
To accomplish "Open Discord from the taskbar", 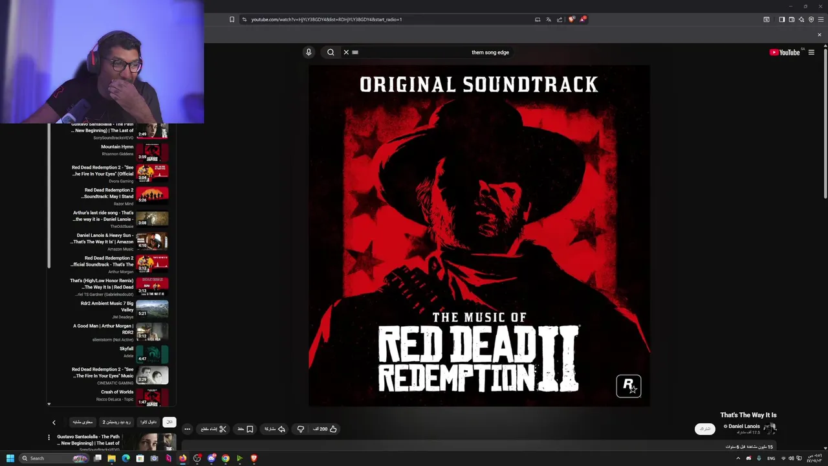I will 211,458.
